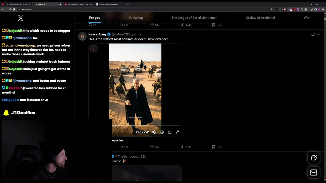Mute the video volume
The width and height of the screenshot is (326, 183).
(x=154, y=132)
